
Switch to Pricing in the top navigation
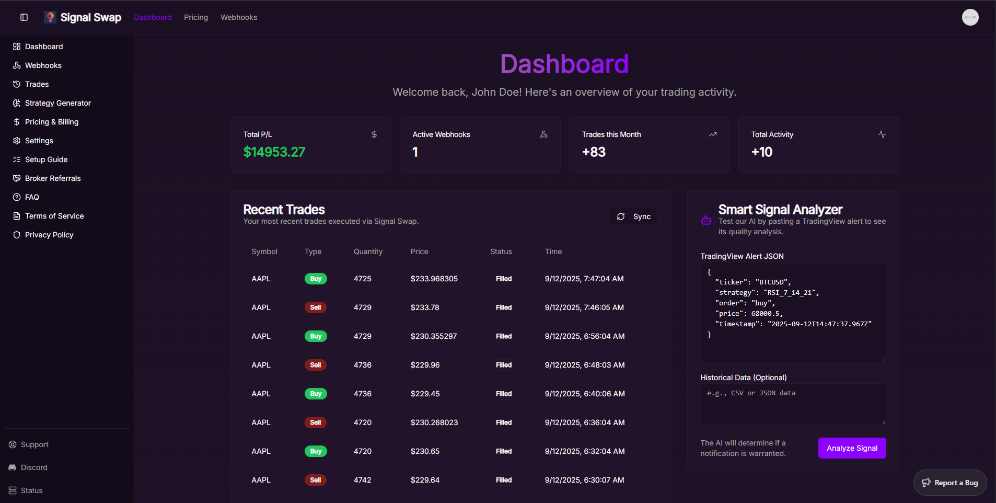pos(195,17)
